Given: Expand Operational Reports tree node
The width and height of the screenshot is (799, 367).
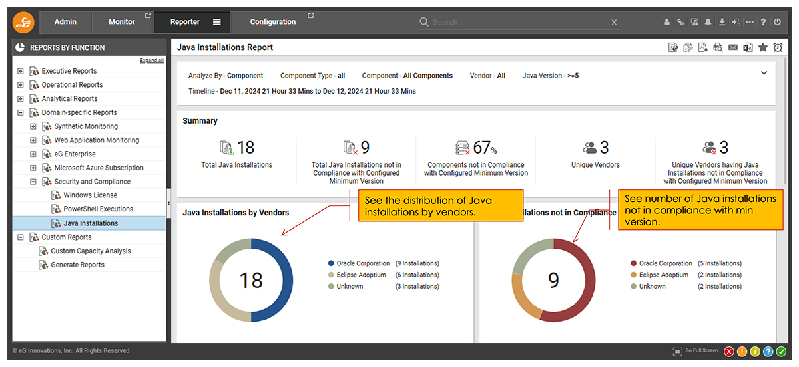Looking at the screenshot, I should click(21, 85).
